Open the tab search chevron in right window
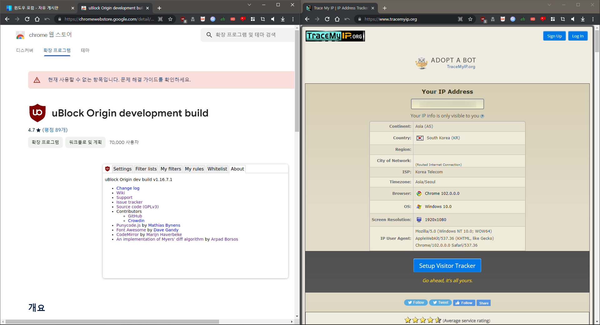Screen dimensions: 600x325 (x=549, y=5)
